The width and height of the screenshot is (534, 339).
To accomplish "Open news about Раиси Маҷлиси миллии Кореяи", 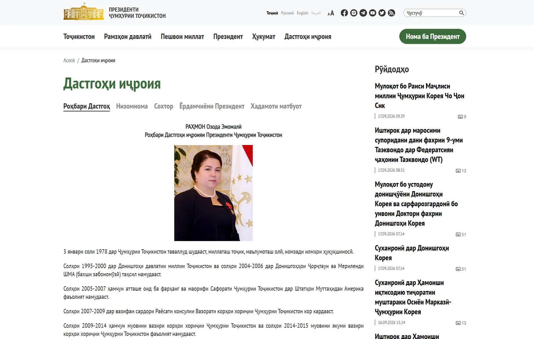I will coord(419,96).
